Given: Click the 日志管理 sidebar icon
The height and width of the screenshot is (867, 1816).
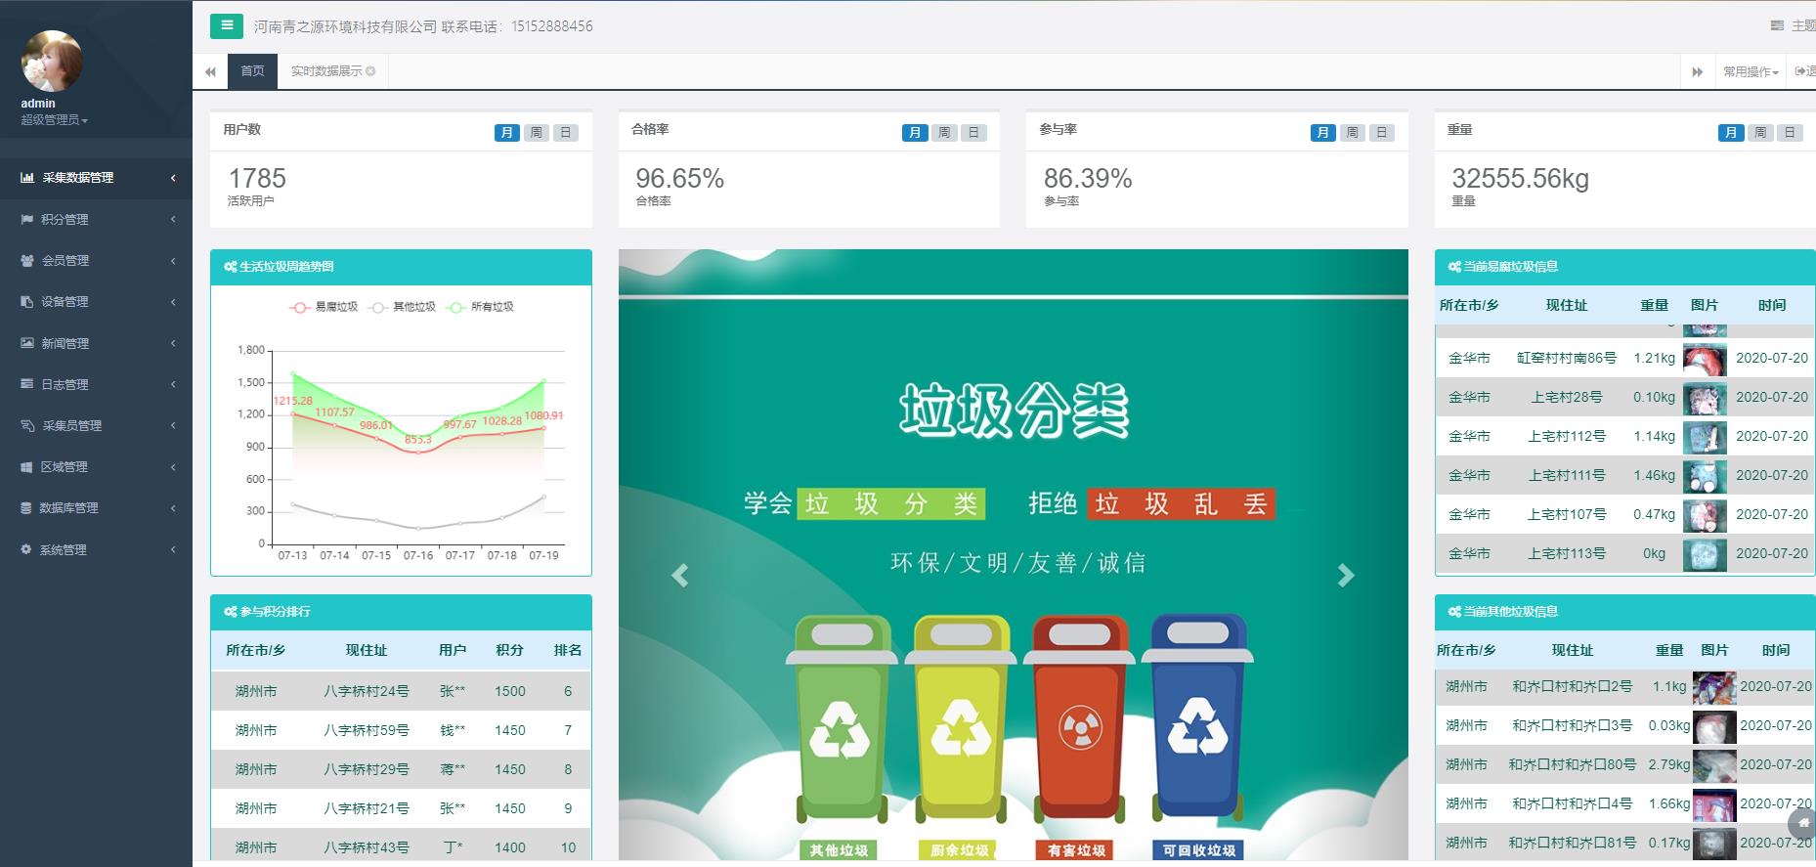Looking at the screenshot, I should 27,384.
